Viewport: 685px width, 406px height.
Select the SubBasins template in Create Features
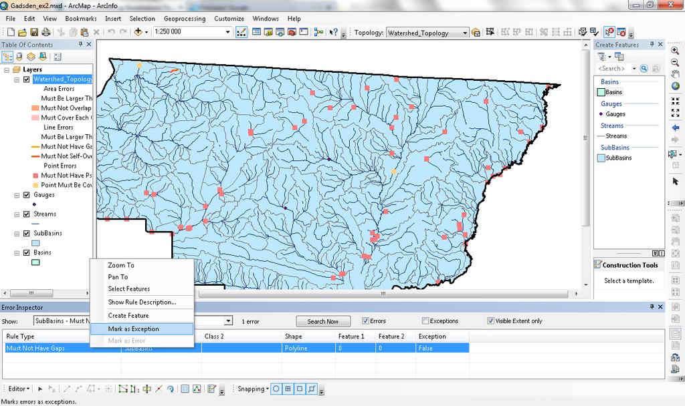(x=614, y=158)
